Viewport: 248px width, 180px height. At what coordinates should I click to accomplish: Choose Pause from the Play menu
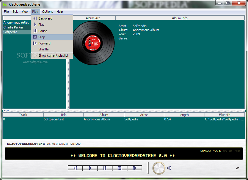(x=52, y=31)
